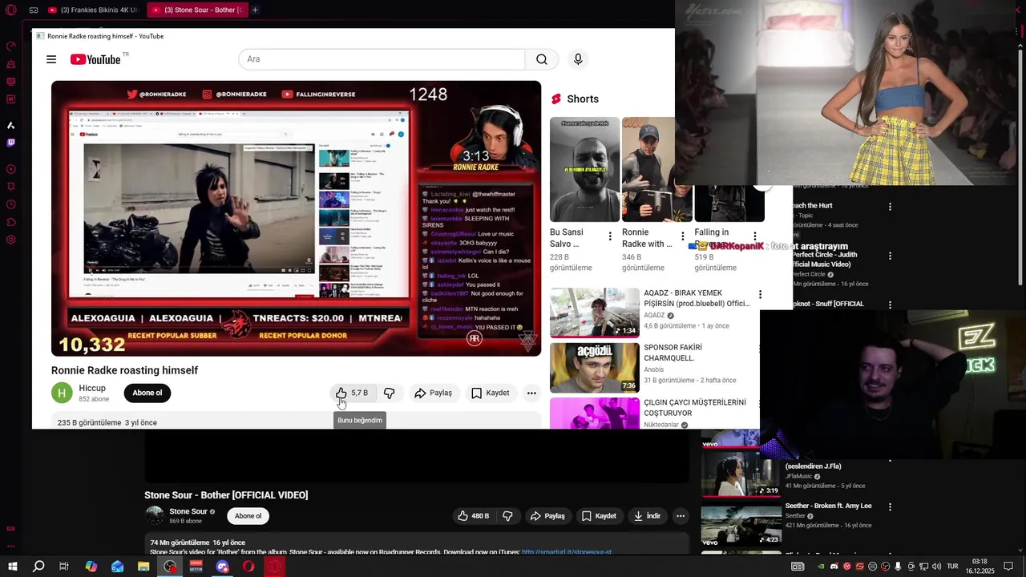This screenshot has height=577, width=1026.
Task: Share Stone Sour Bother video with Paylaş
Action: tap(547, 516)
